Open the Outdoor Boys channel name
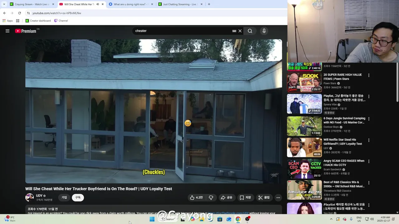Image resolution: width=399 pixels, height=224 pixels. (332, 127)
